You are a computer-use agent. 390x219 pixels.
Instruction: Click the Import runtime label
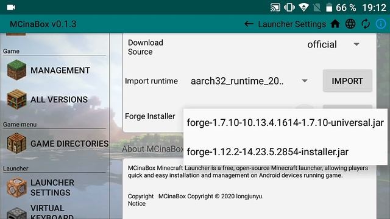[151, 81]
